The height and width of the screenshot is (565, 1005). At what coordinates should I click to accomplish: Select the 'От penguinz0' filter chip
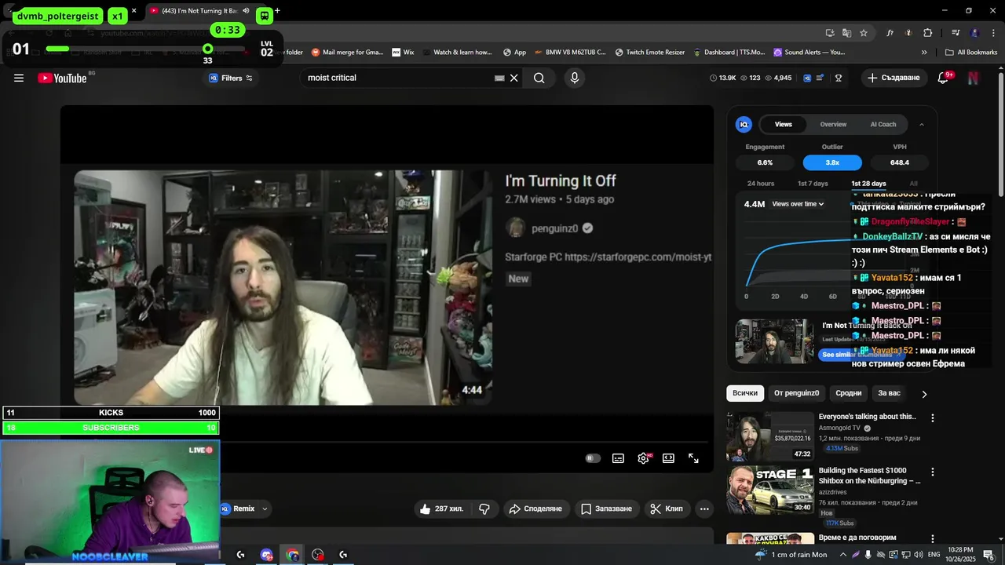(796, 393)
